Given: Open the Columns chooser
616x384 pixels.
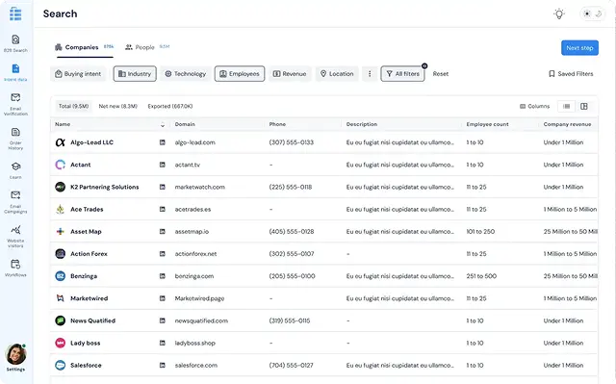Looking at the screenshot, I should (535, 107).
